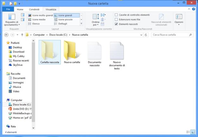Switch to the Condividi tab
The height and width of the screenshot is (137, 198).
coord(34,9)
